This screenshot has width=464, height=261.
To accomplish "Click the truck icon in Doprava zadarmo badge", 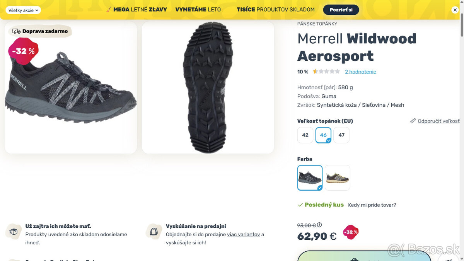I will tap(17, 31).
